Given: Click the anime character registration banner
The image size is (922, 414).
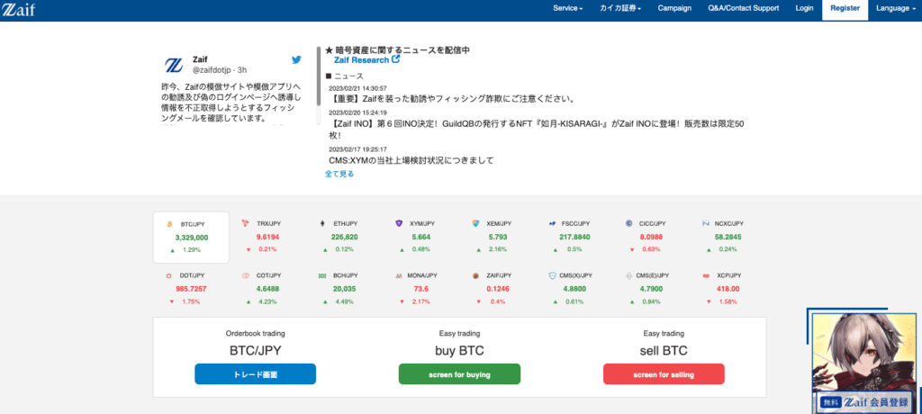Looking at the screenshot, I should coord(863,362).
